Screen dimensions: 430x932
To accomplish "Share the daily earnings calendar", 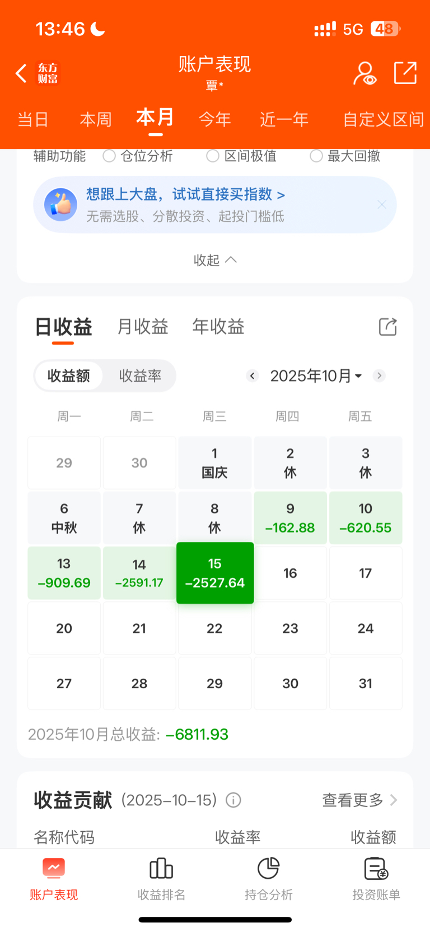I will [387, 327].
